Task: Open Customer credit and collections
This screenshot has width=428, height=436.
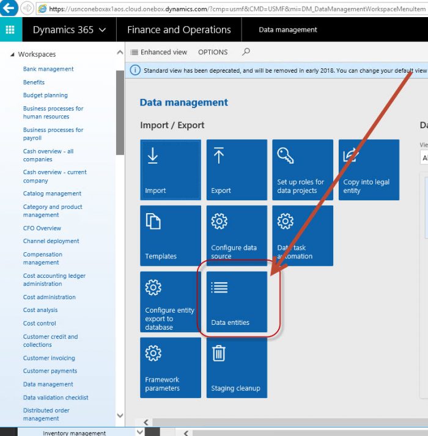Action: point(50,341)
